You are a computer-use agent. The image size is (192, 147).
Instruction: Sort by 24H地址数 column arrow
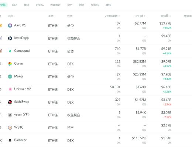pos(119,16)
